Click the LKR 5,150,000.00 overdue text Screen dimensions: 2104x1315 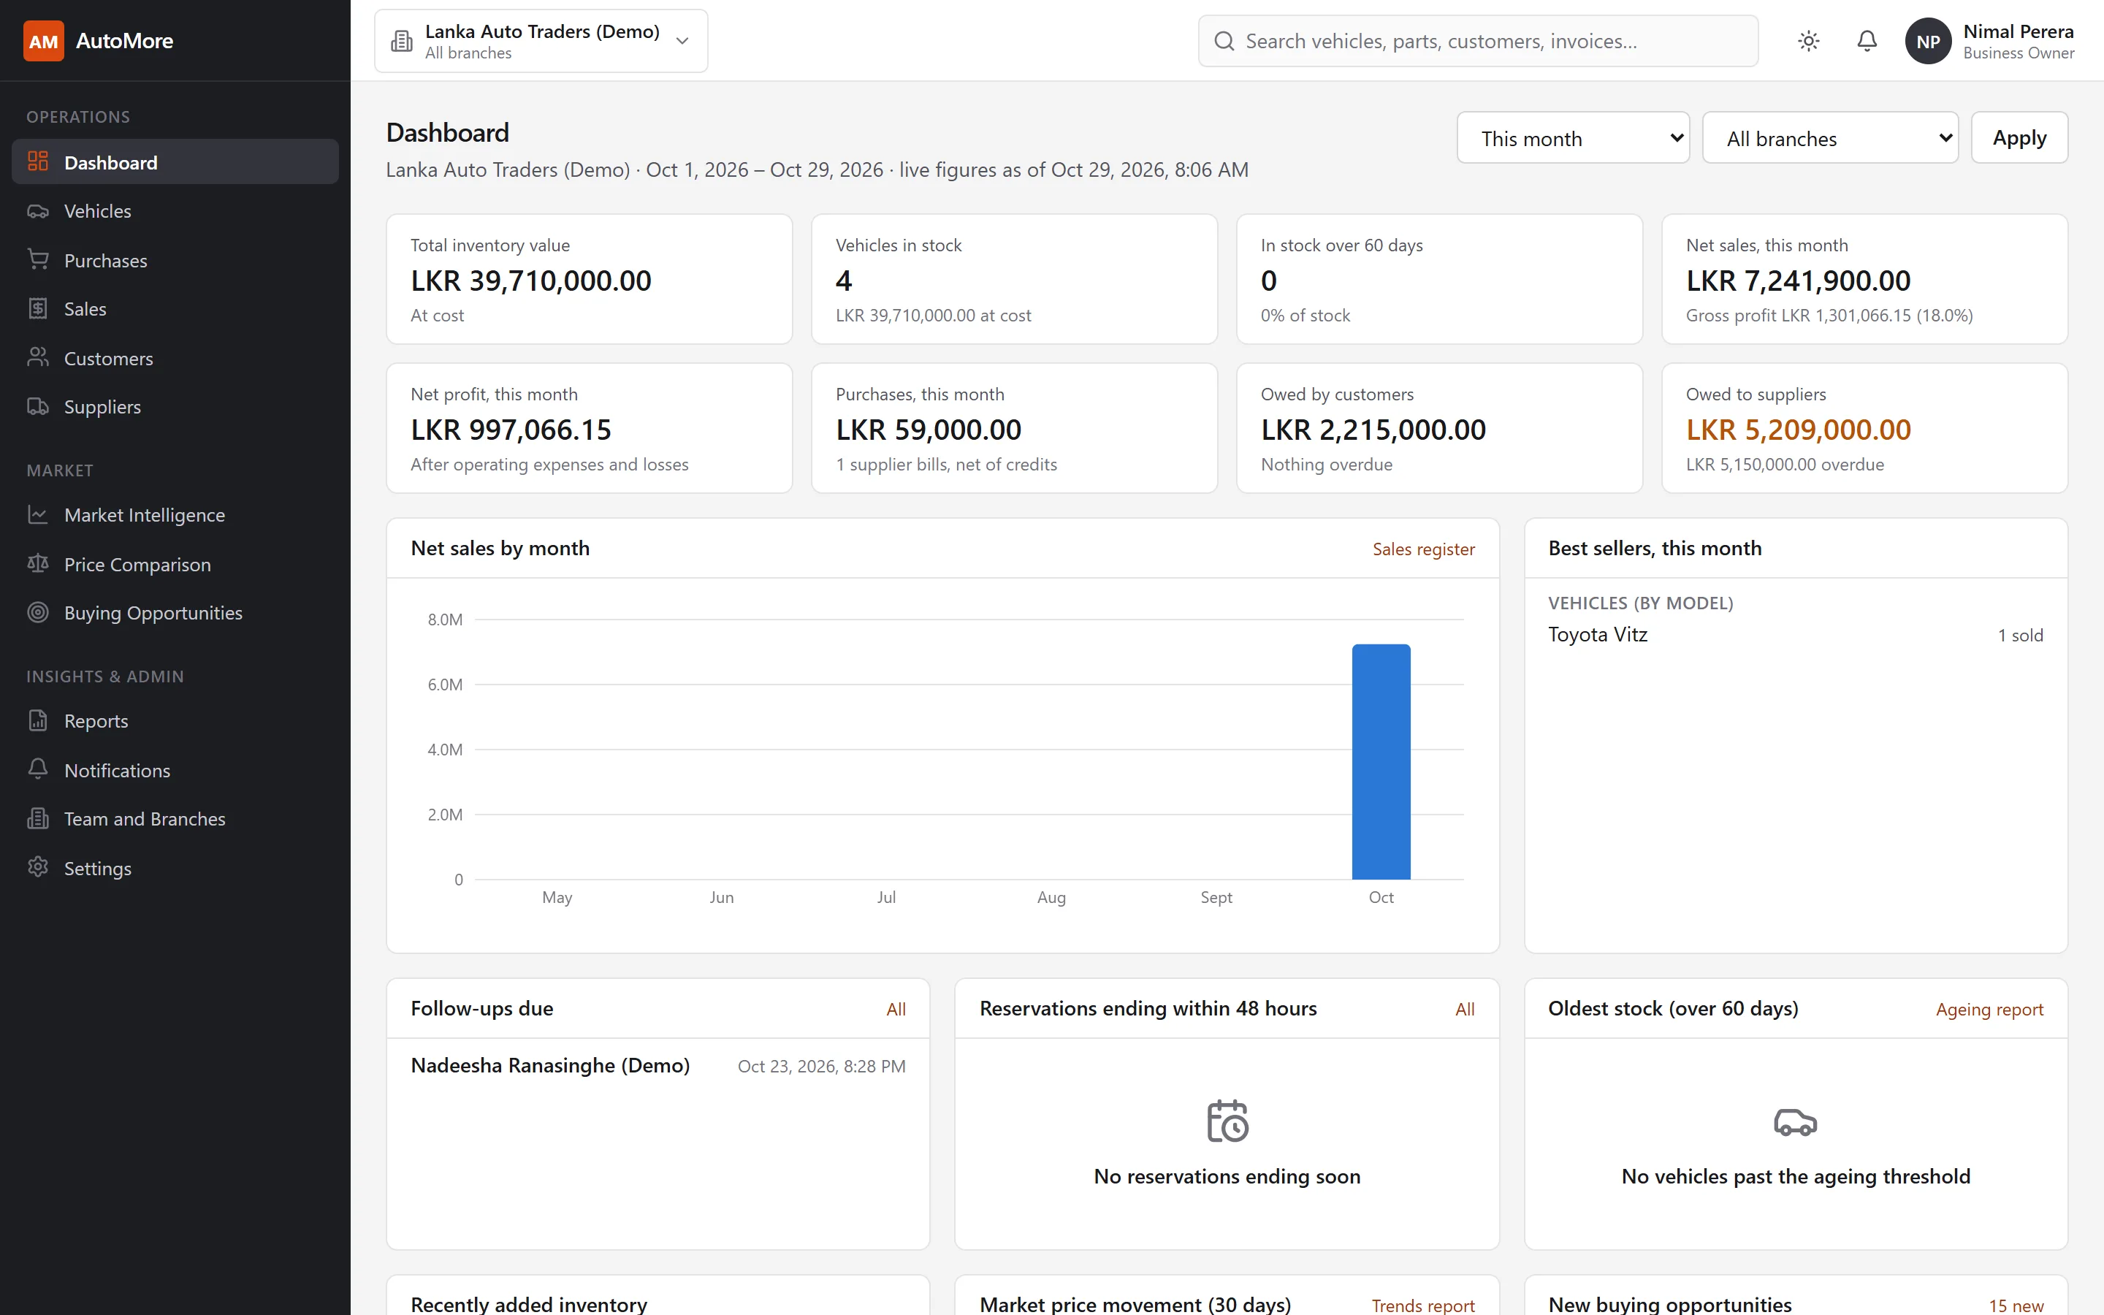[x=1784, y=465]
